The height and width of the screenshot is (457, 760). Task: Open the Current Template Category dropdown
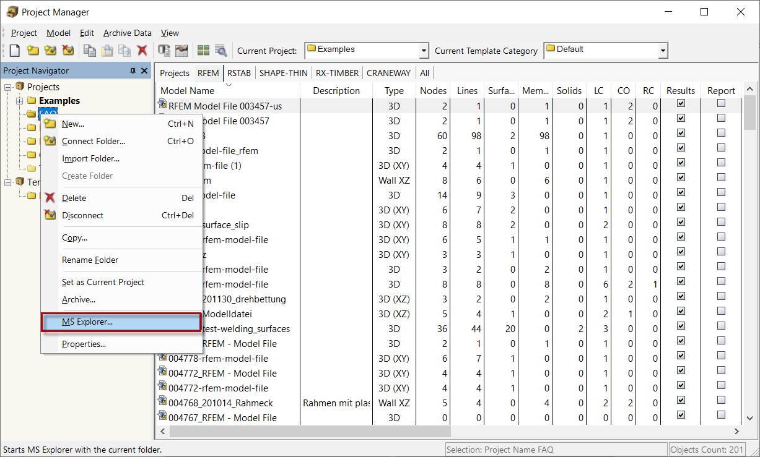pos(662,50)
